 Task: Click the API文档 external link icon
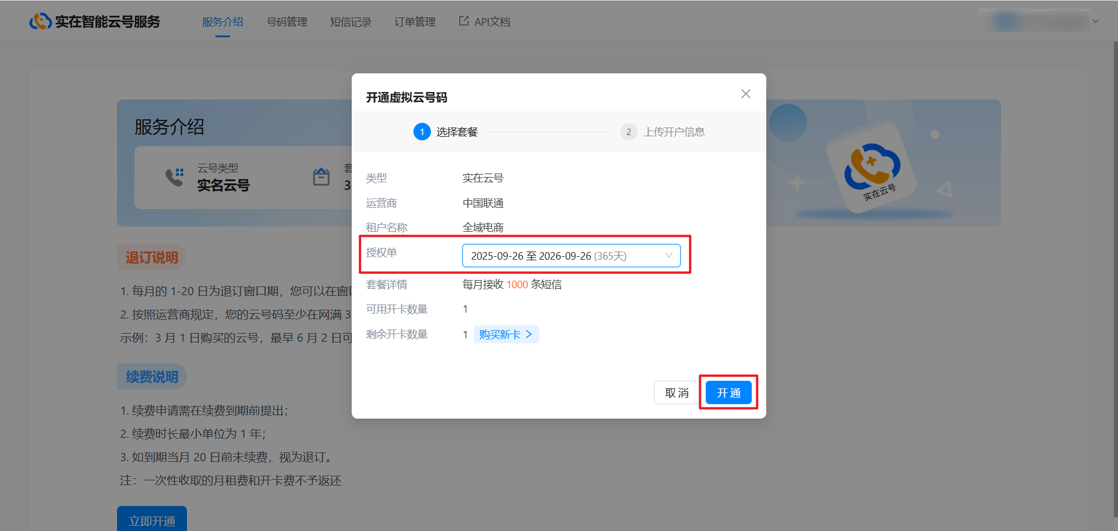point(464,21)
